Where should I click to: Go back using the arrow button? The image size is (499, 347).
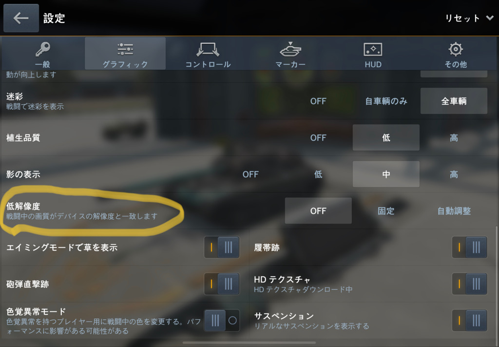[21, 18]
